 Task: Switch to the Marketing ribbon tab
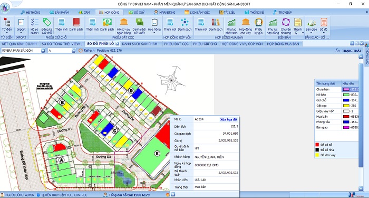164,12
